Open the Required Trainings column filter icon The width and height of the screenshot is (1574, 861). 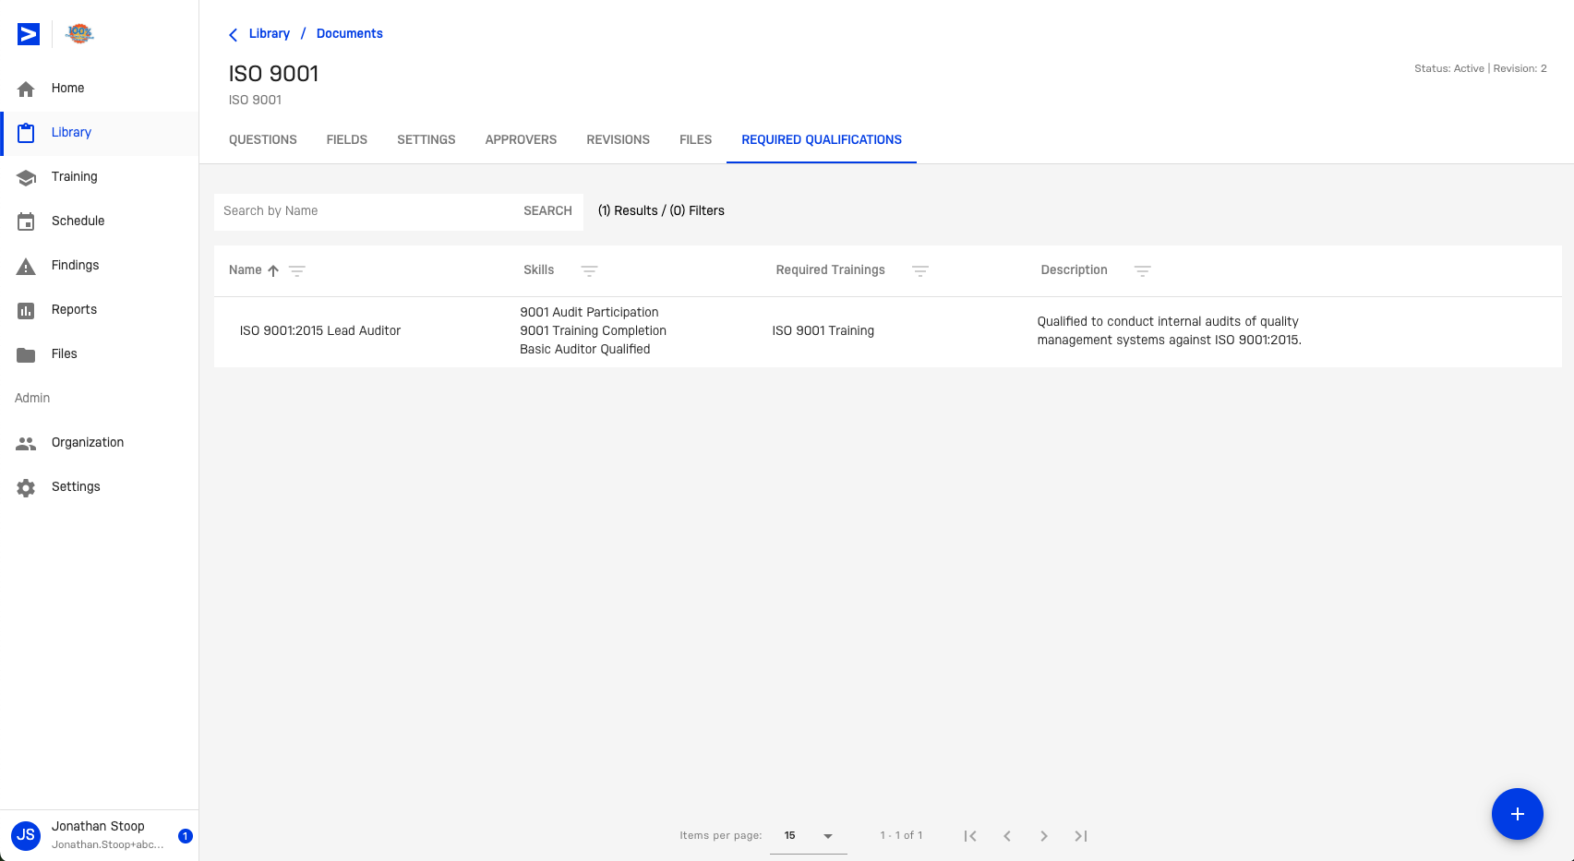(920, 270)
